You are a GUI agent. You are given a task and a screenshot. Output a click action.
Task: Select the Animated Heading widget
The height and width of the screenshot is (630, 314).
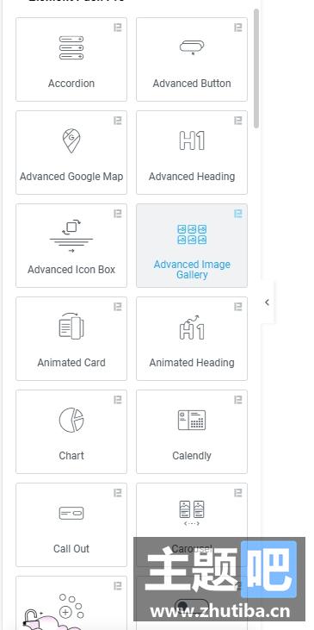pos(192,339)
